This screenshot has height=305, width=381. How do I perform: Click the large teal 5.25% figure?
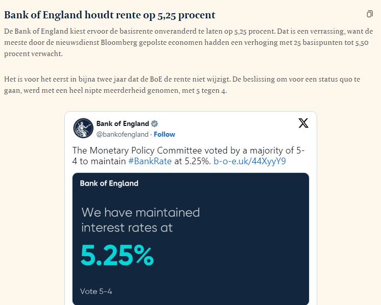[x=117, y=256]
